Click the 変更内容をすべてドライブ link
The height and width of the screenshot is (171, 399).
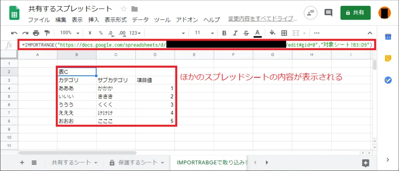tap(263, 19)
